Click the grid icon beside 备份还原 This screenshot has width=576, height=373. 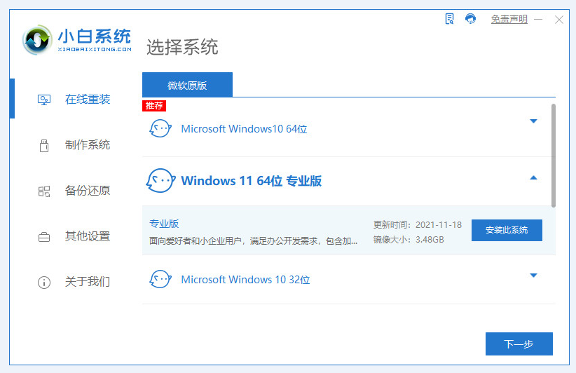[43, 191]
